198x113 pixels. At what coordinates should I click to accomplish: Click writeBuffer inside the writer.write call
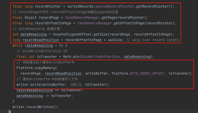tap(54, 85)
